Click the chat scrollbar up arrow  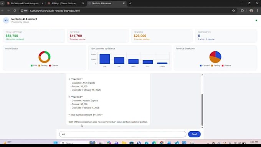202,75
